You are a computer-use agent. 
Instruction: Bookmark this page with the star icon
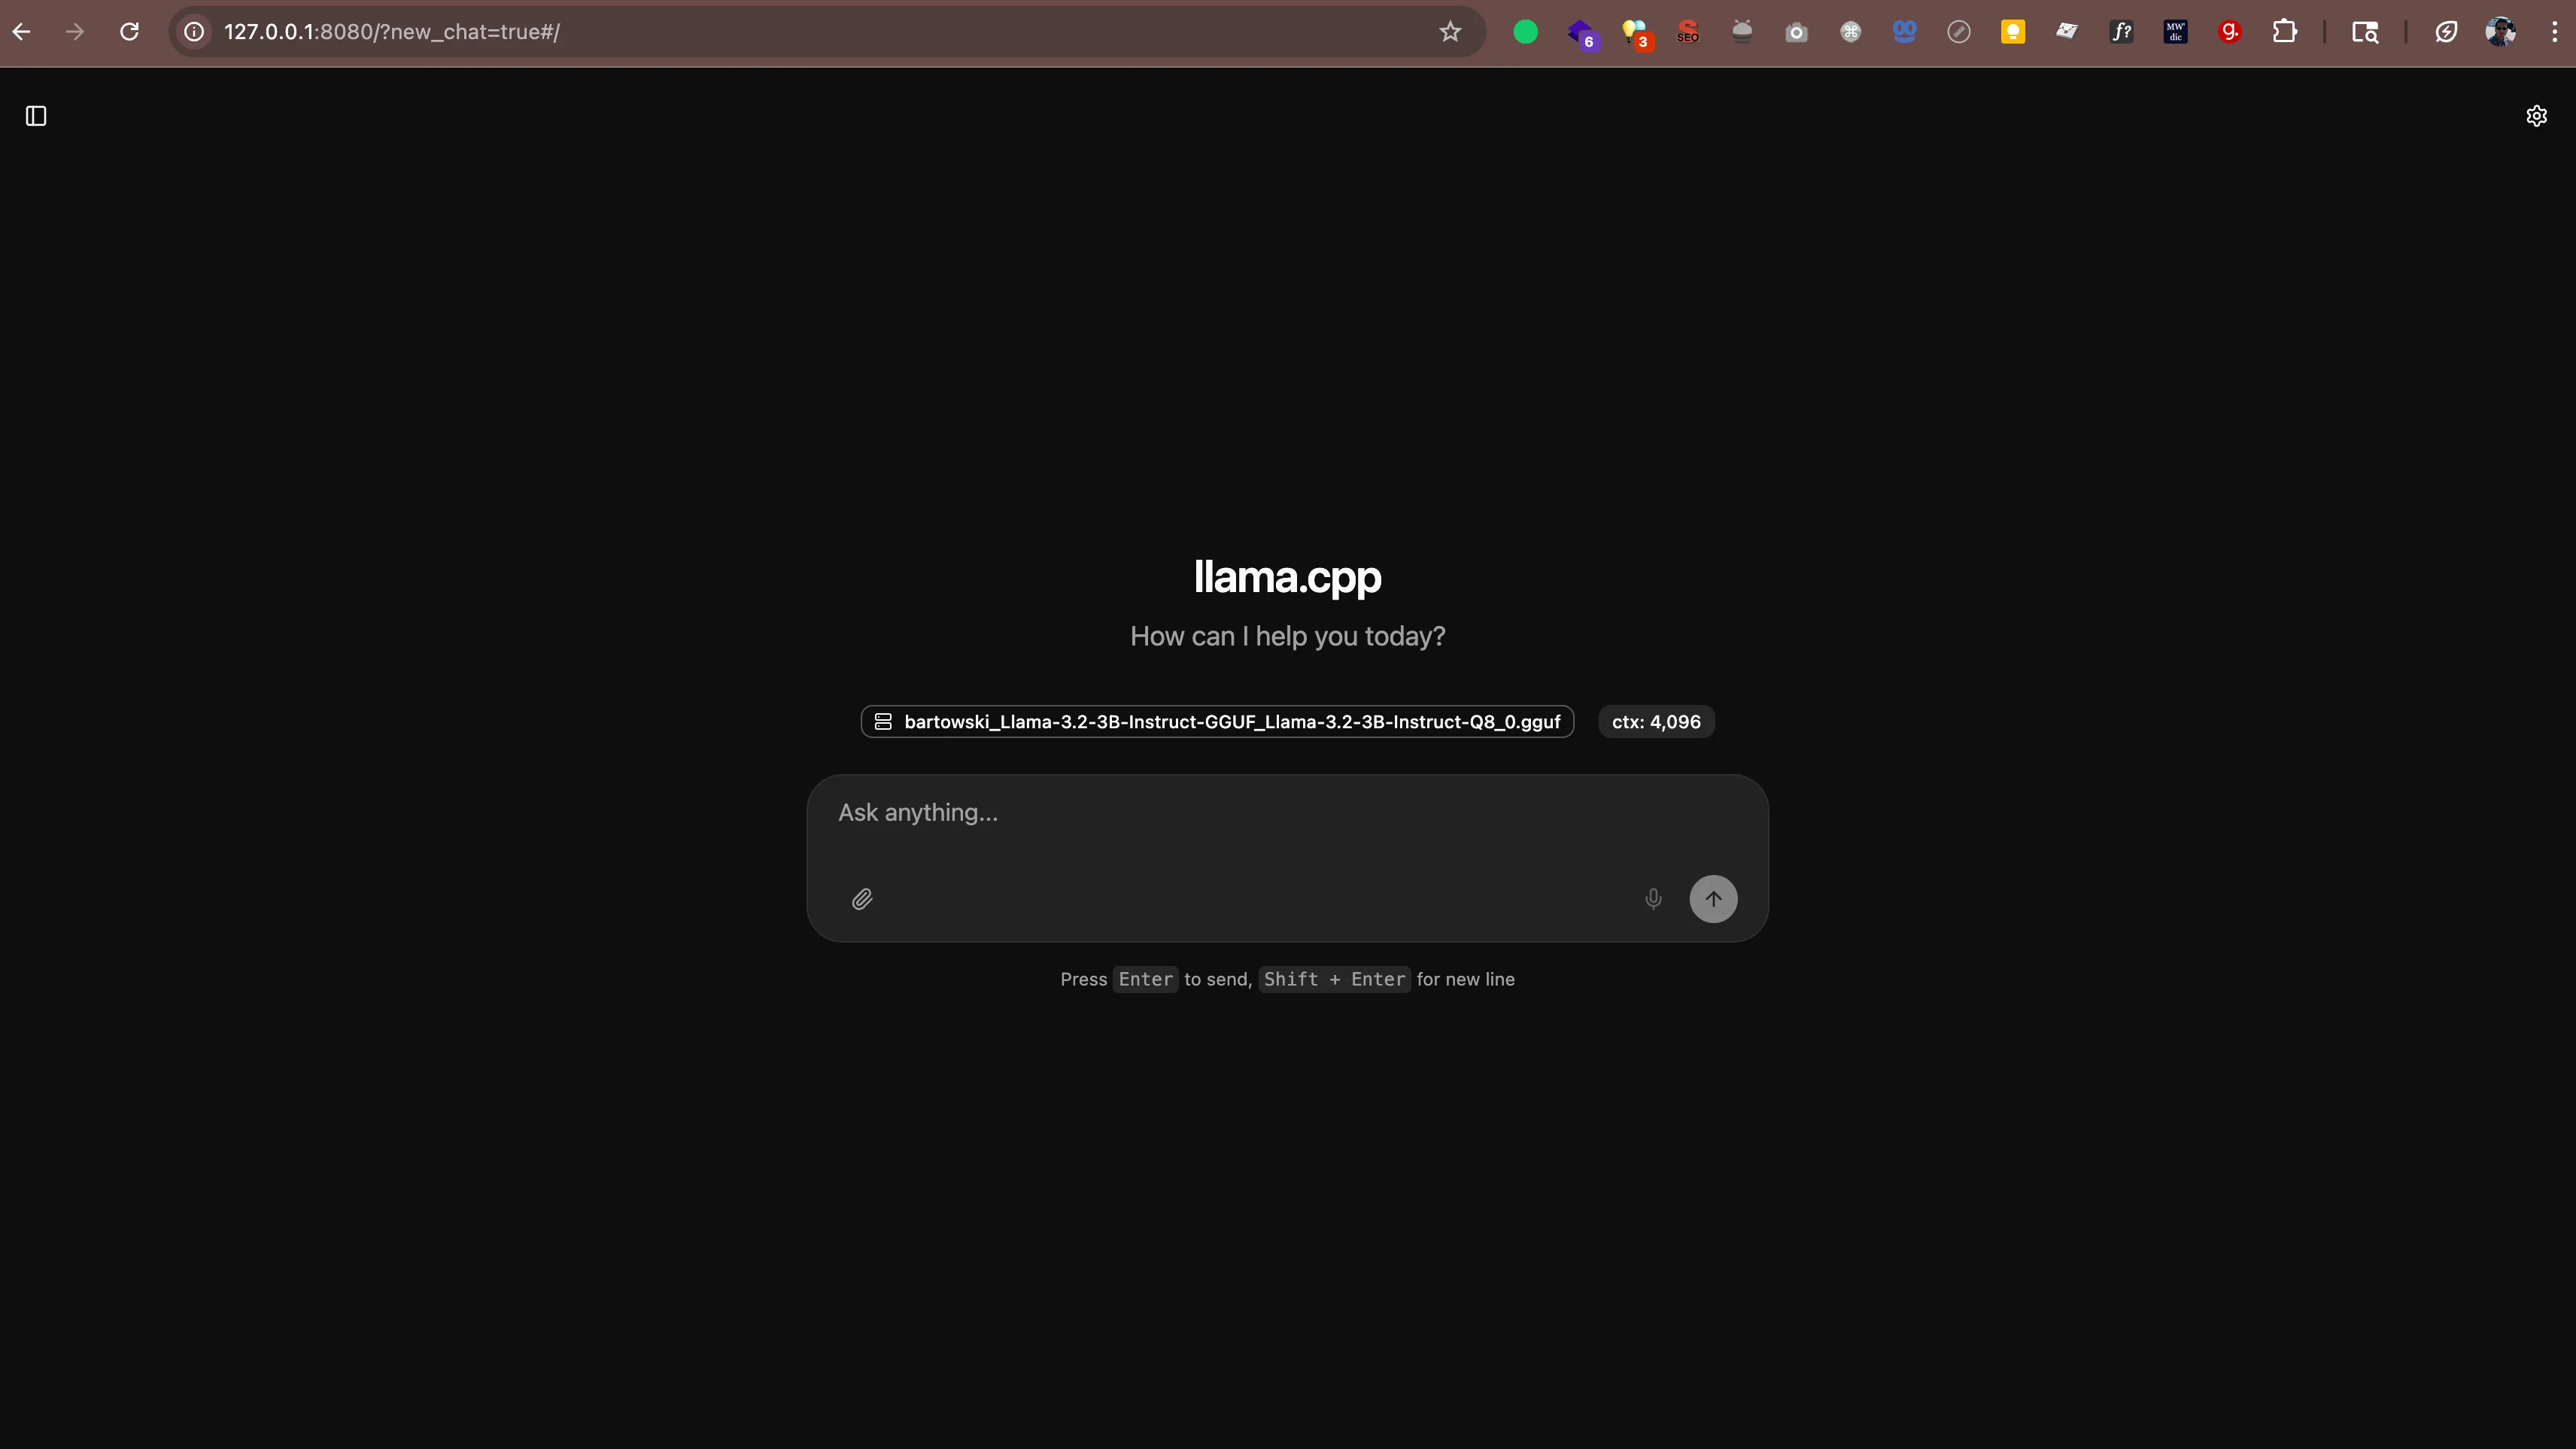point(1450,32)
